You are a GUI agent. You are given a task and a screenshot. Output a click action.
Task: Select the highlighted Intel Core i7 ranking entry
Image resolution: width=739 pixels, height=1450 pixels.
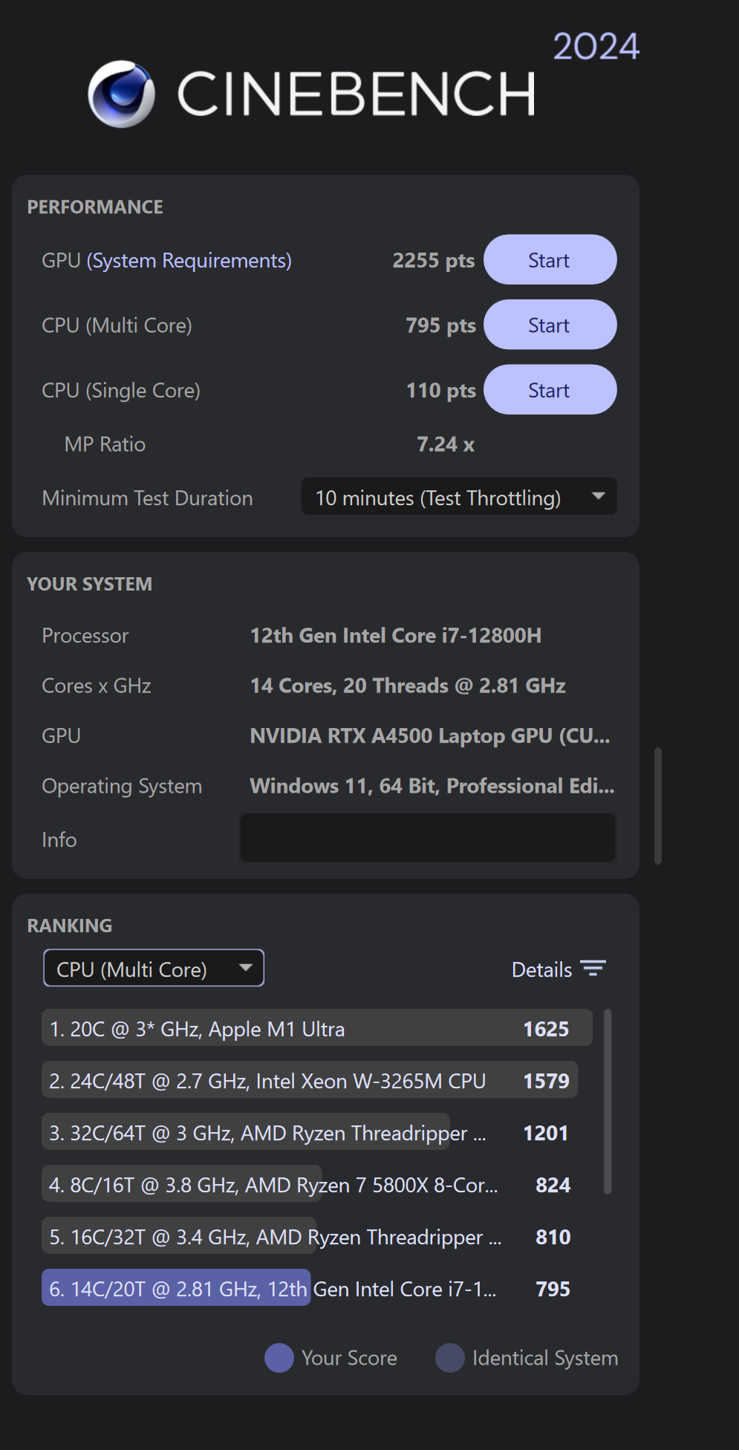pyautogui.click(x=309, y=1289)
